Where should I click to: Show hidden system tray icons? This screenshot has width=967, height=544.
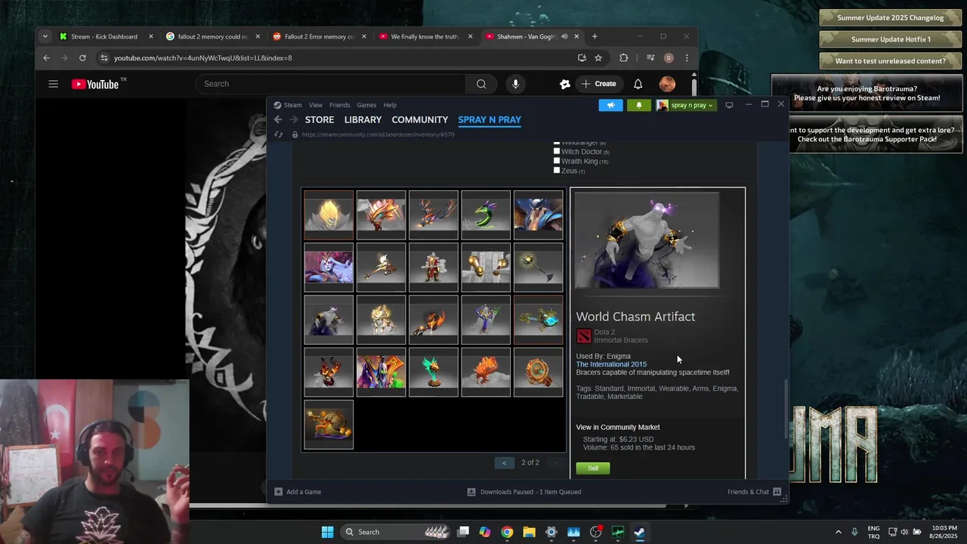(838, 532)
